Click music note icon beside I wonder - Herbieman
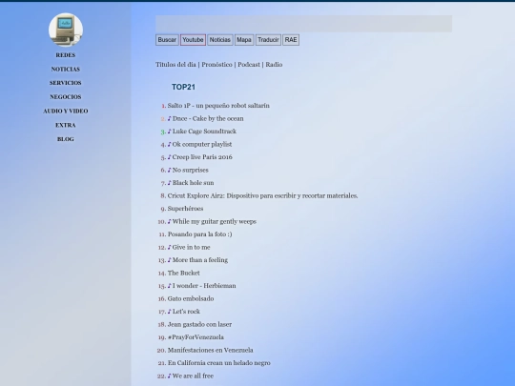The width and height of the screenshot is (515, 386). pyautogui.click(x=170, y=286)
